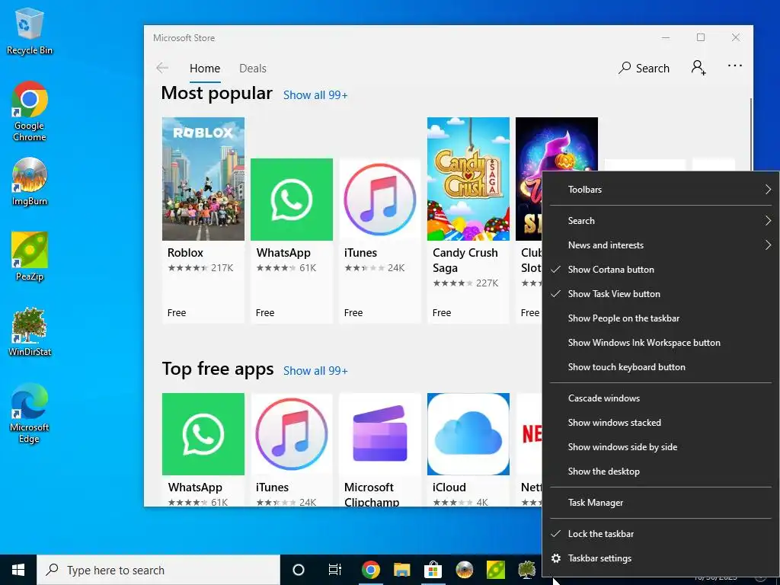
Task: Open the iCloud app tile
Action: click(x=468, y=449)
